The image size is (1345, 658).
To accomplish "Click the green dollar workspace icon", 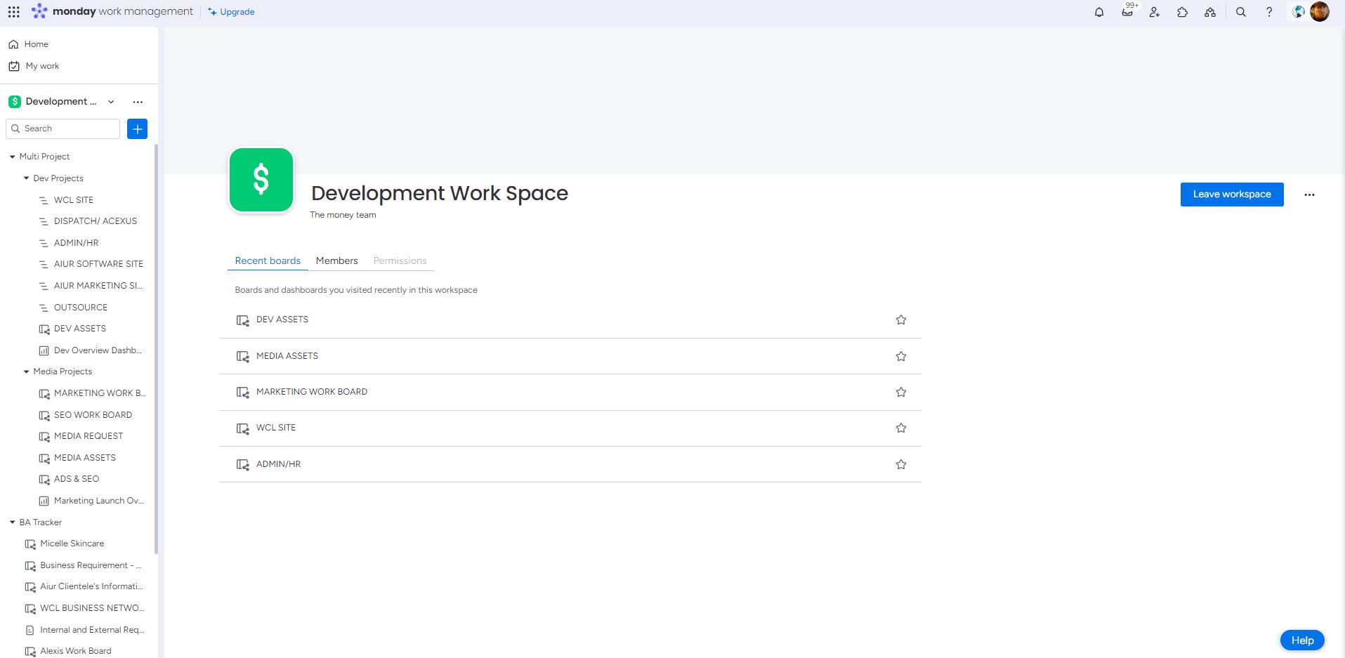I will click(261, 180).
